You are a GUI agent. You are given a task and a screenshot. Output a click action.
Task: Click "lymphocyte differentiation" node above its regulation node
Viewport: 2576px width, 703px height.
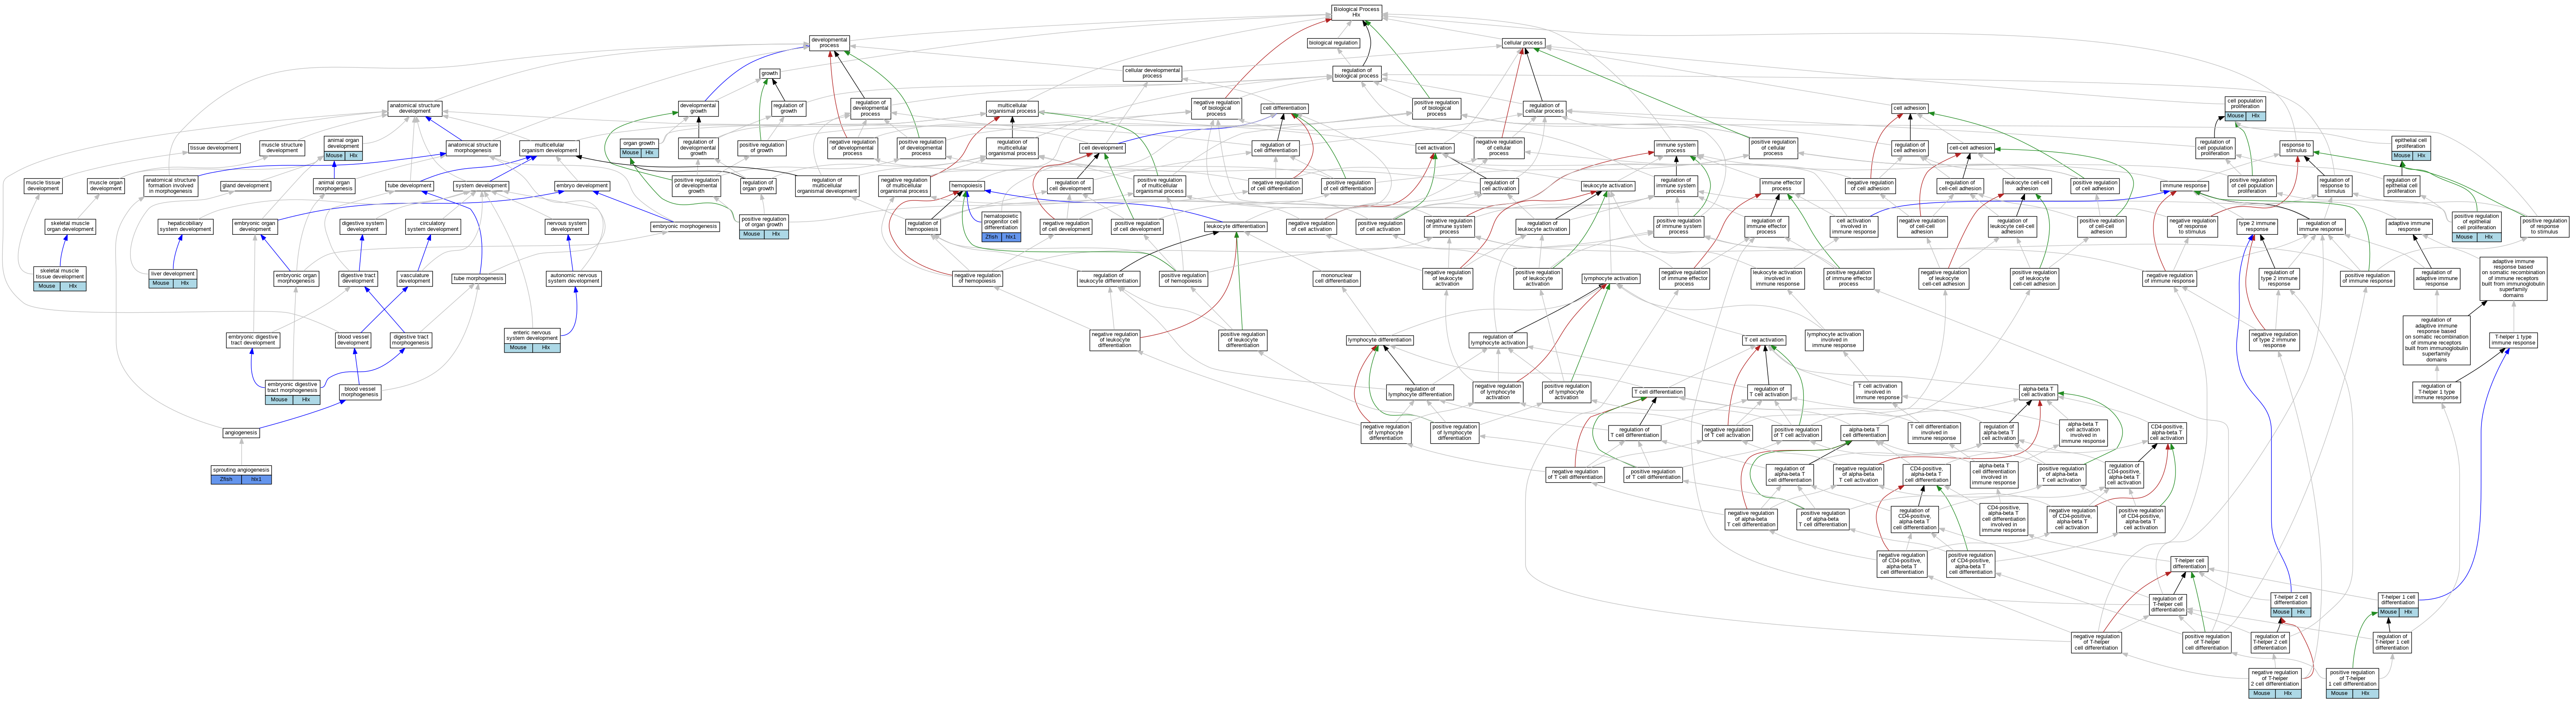coord(1380,340)
